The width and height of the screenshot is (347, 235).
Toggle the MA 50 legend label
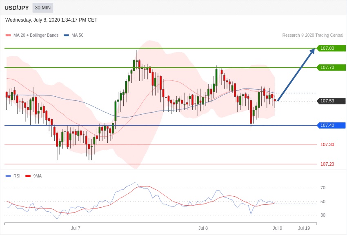pyautogui.click(x=77, y=35)
